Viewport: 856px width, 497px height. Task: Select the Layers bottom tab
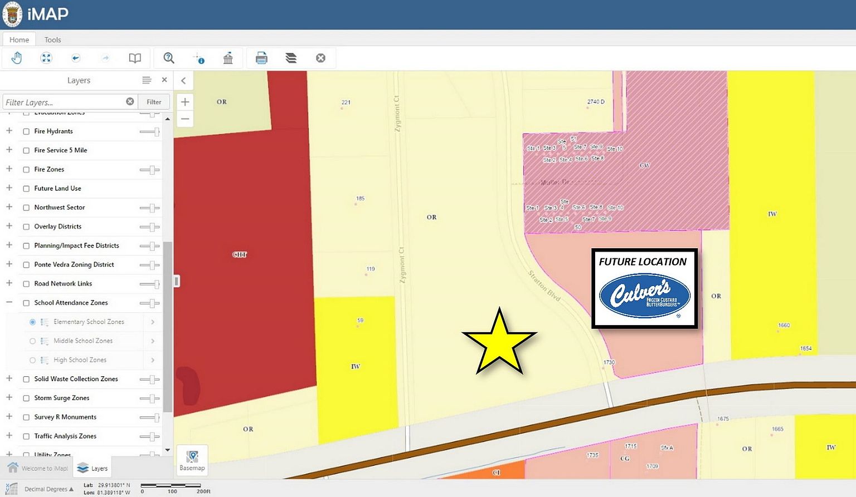pos(93,468)
